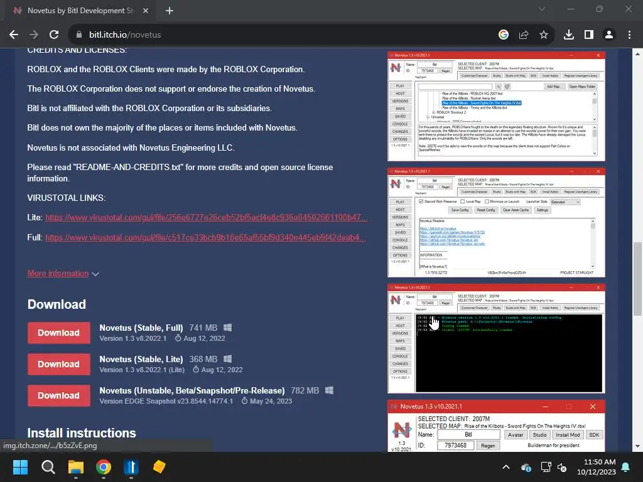
Task: Click the scrollbar down arrow
Action: (637, 446)
